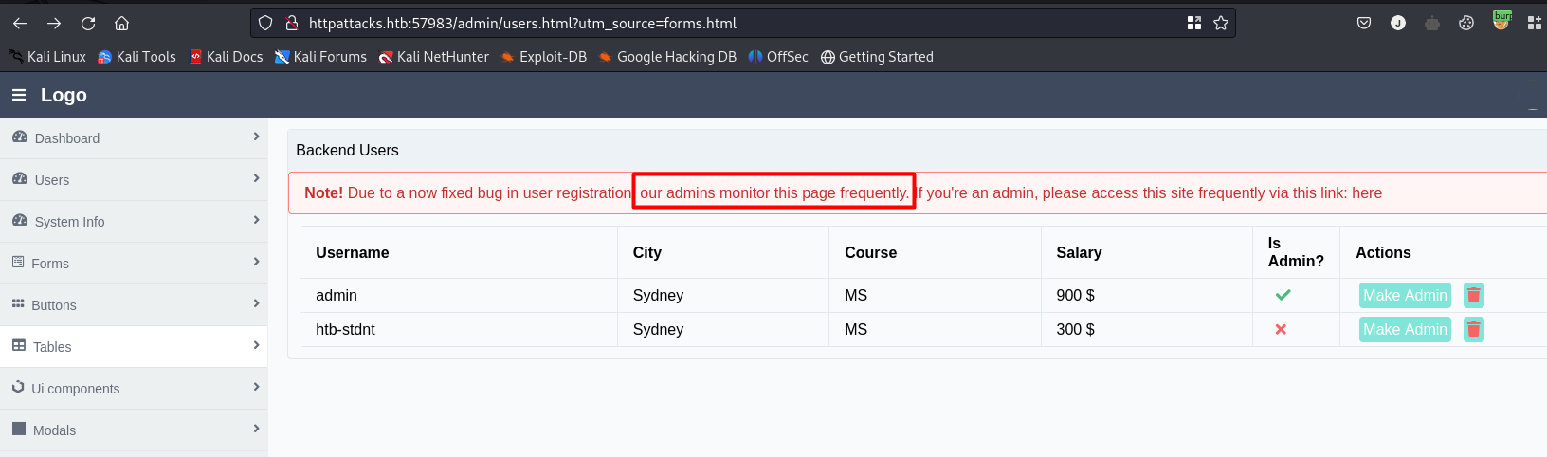Click the Logo brand link

[x=64, y=95]
